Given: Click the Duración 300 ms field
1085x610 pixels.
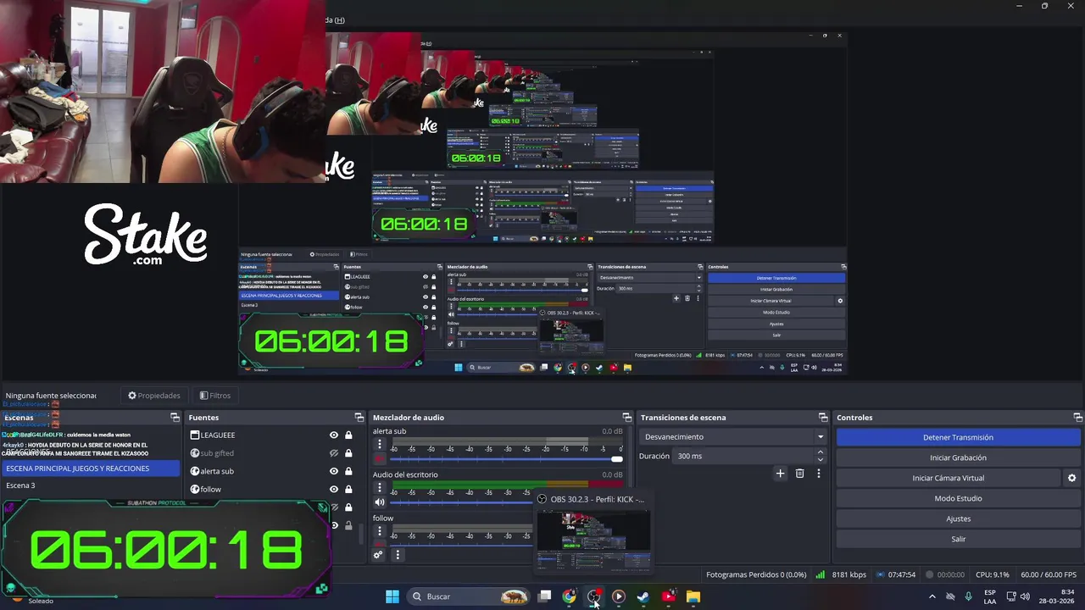Looking at the screenshot, I should click(750, 456).
